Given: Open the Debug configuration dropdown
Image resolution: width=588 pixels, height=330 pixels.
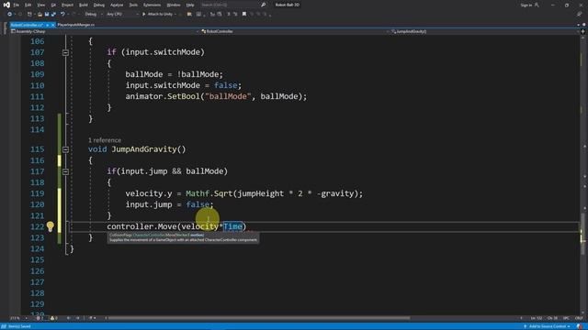Looking at the screenshot, I should point(93,15).
